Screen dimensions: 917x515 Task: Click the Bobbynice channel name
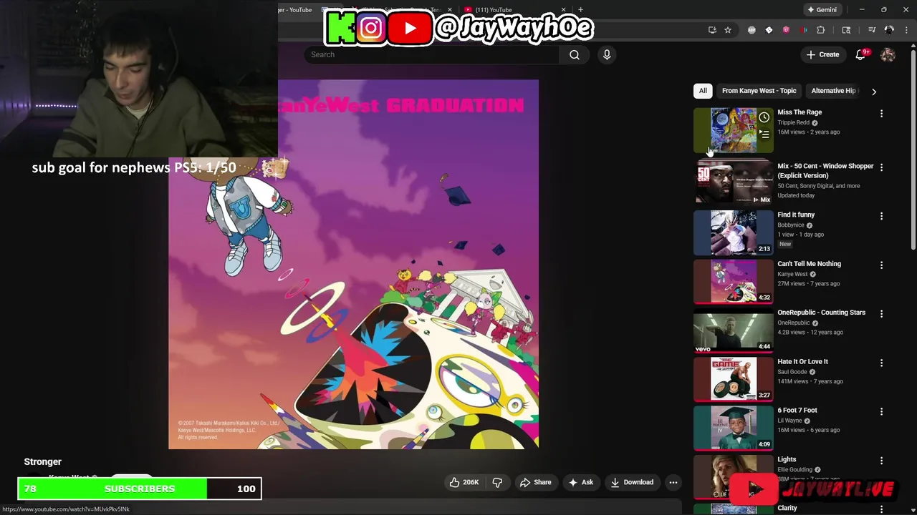pos(791,225)
